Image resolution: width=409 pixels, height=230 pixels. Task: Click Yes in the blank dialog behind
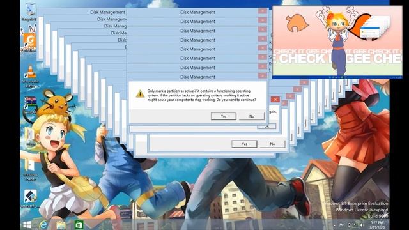[x=244, y=144]
